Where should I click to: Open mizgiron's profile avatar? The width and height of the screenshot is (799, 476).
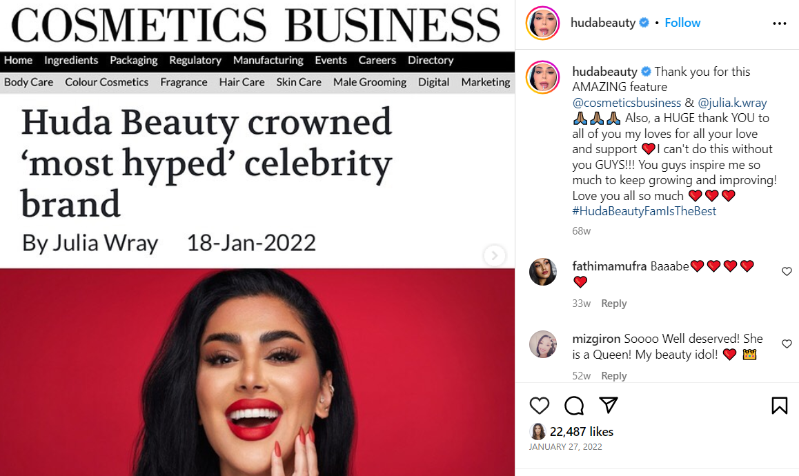543,344
